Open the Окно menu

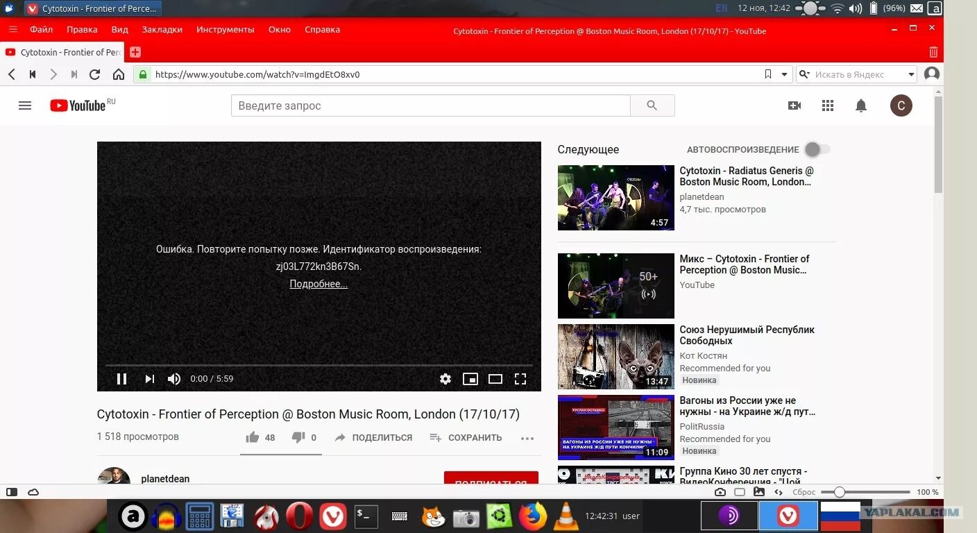(280, 30)
